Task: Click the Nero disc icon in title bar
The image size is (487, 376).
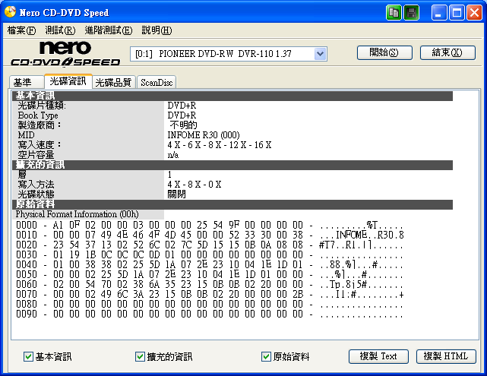Action: click(x=10, y=12)
